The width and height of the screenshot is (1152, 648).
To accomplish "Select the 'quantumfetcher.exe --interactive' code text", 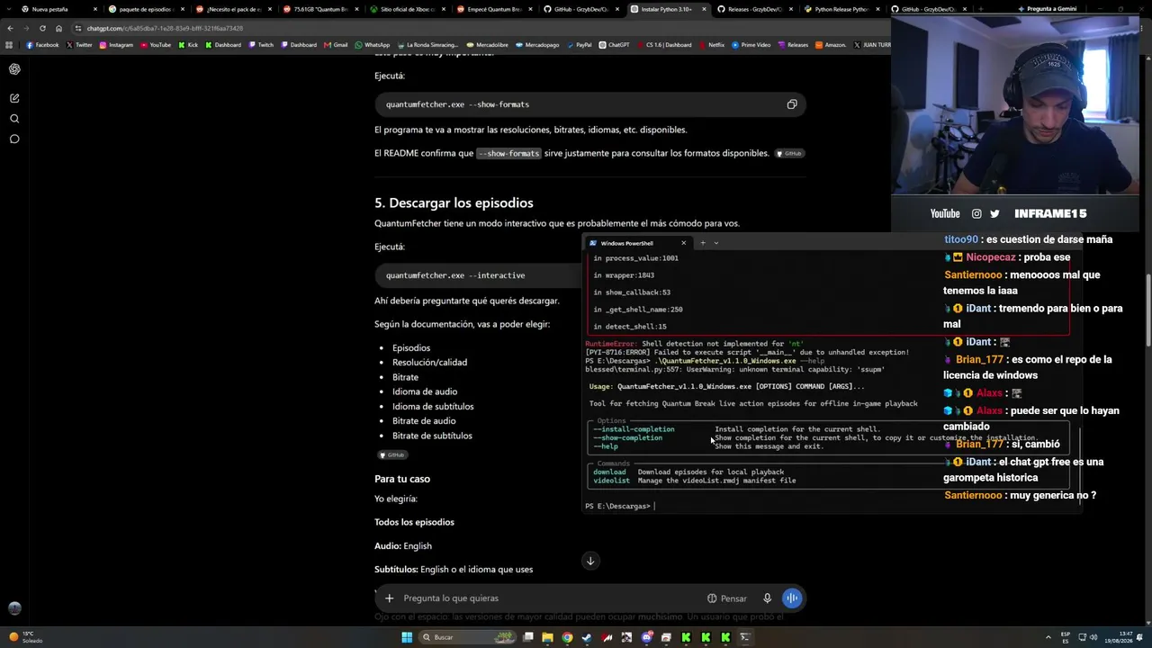I will click(x=455, y=275).
